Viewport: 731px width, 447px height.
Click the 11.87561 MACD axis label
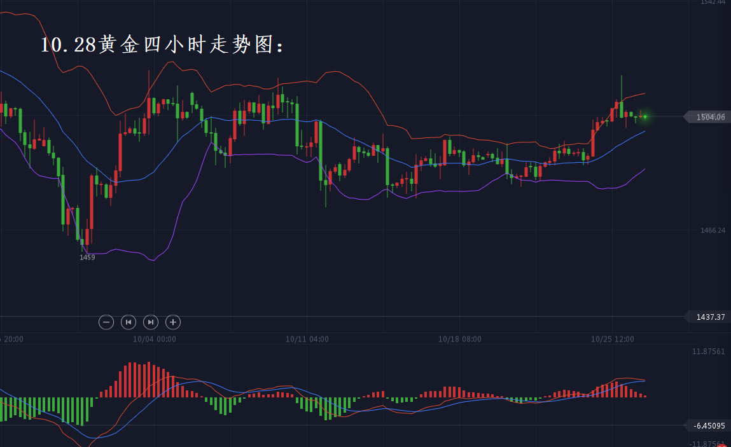708,351
